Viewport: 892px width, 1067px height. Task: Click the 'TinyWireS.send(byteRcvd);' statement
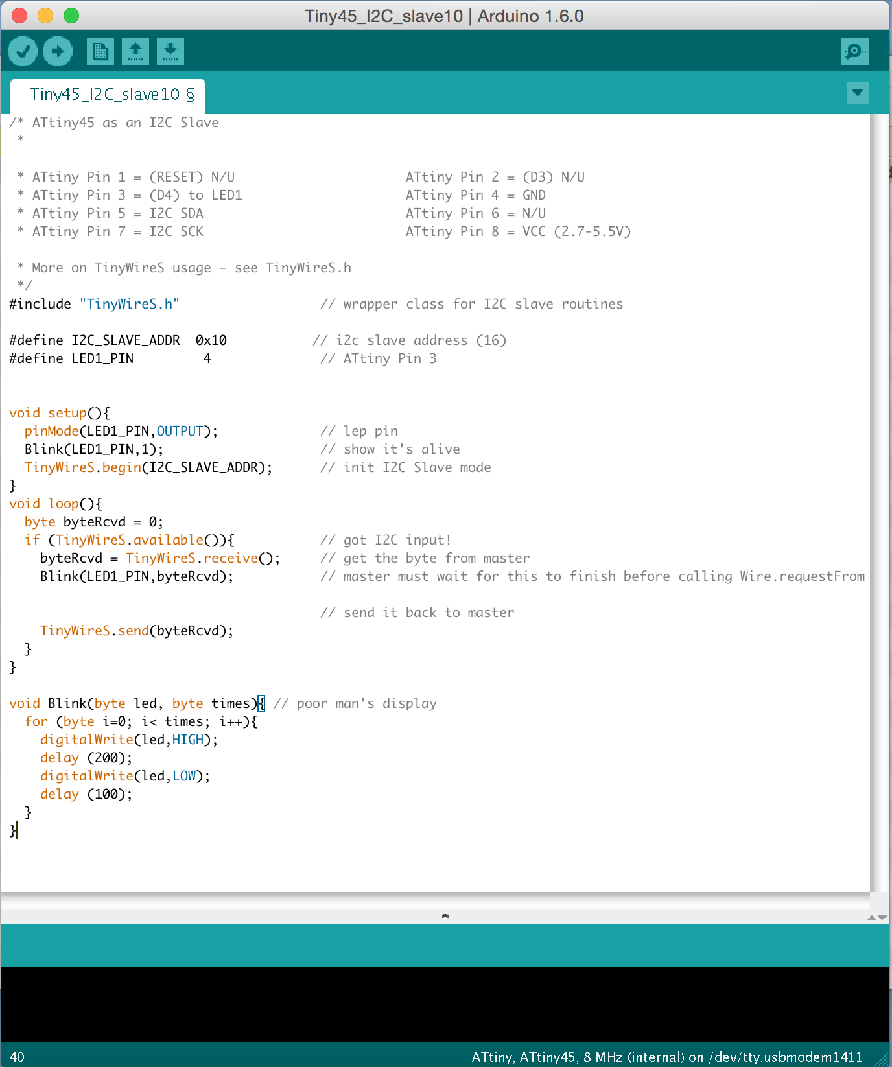click(x=137, y=631)
